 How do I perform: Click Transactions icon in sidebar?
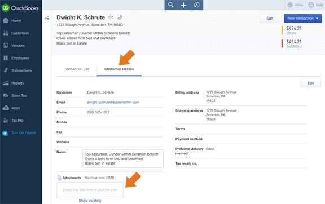[6, 70]
